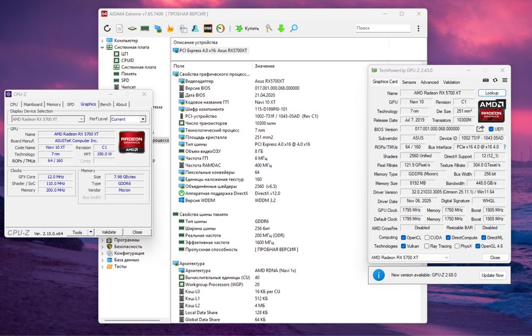Click the blue monitor diagnostics toolbar icon
The image size is (532, 336).
pyautogui.click(x=158, y=29)
